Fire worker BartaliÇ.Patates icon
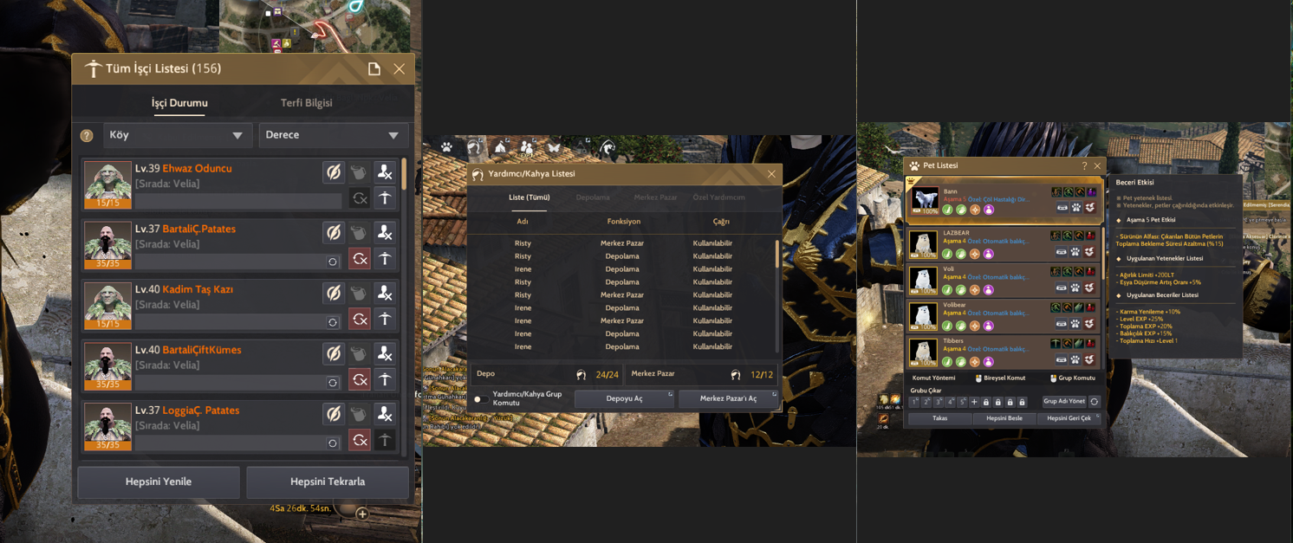The height and width of the screenshot is (543, 1293). coord(385,232)
